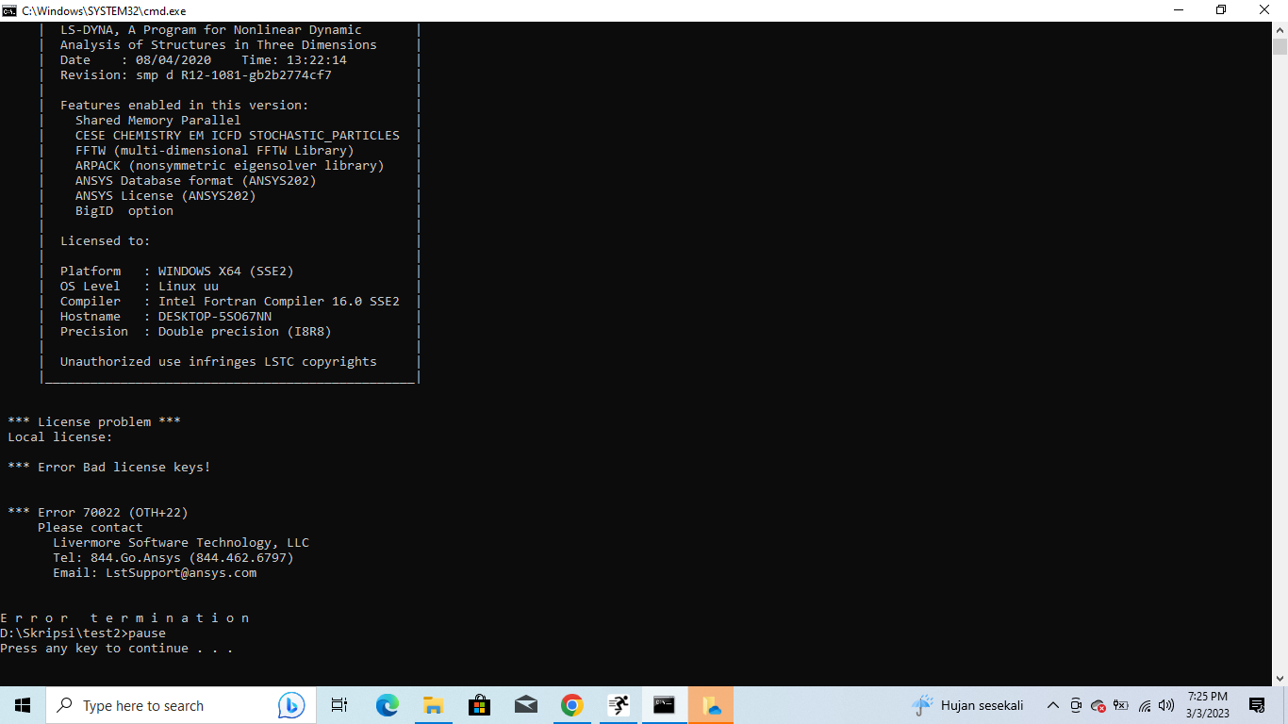Click the scrollbar down arrow in cmd window
This screenshot has width=1288, height=724.
1280,677
